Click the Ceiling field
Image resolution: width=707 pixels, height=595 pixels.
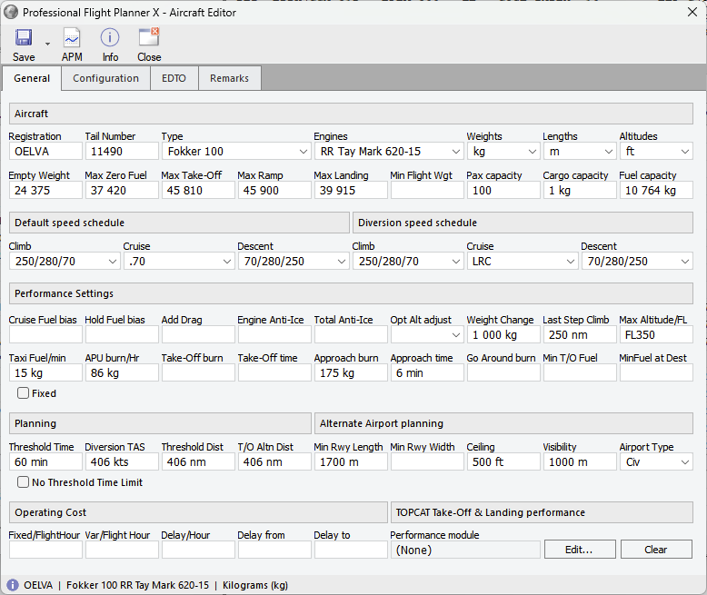click(x=503, y=462)
